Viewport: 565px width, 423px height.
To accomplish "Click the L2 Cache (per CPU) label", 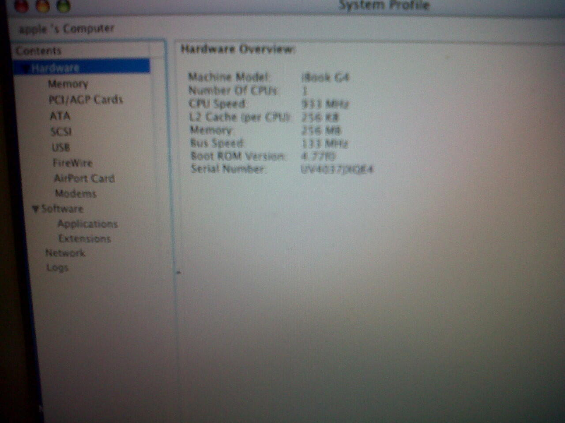I will 240,117.
